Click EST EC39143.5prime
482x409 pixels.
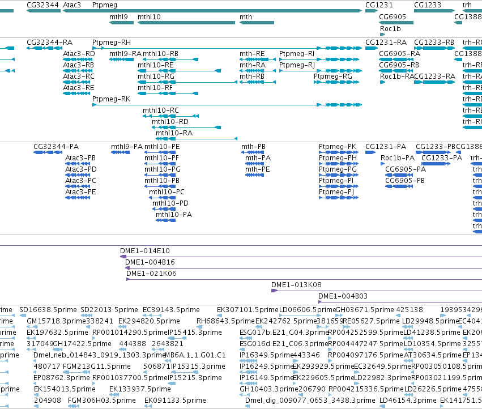click(x=171, y=310)
